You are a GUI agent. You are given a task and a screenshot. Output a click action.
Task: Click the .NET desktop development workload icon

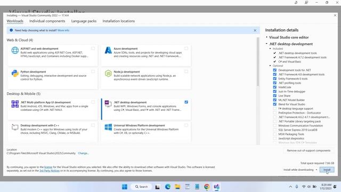108,103
